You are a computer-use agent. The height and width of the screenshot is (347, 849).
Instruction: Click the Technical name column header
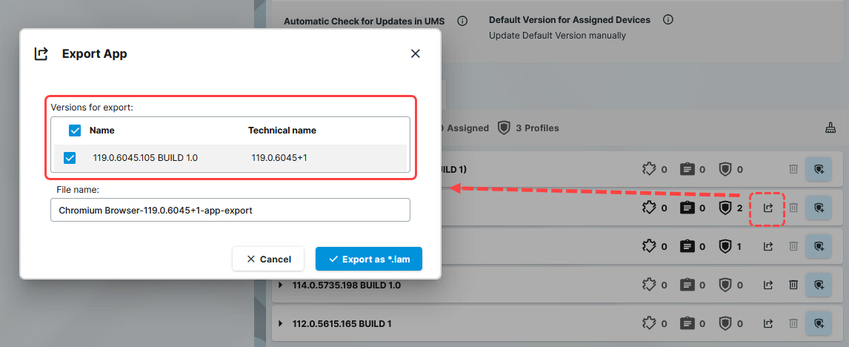point(282,130)
